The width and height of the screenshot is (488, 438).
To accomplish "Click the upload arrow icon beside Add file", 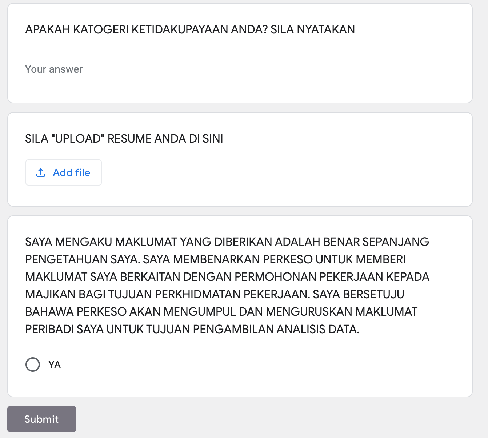I will pos(41,172).
